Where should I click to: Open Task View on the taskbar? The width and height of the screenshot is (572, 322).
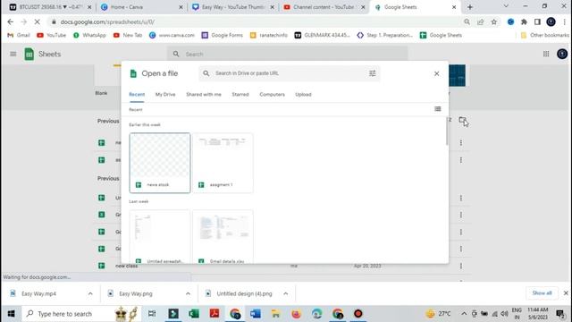(x=152, y=314)
